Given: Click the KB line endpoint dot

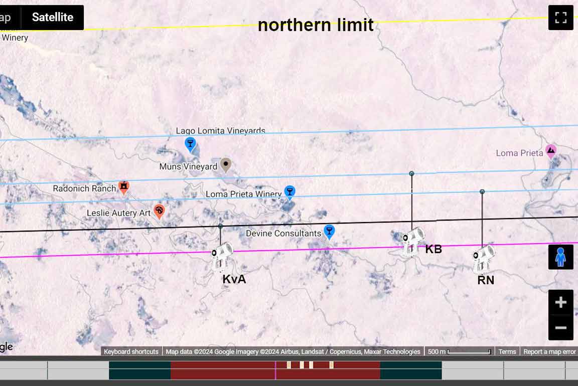Looking at the screenshot, I should click(x=412, y=173).
